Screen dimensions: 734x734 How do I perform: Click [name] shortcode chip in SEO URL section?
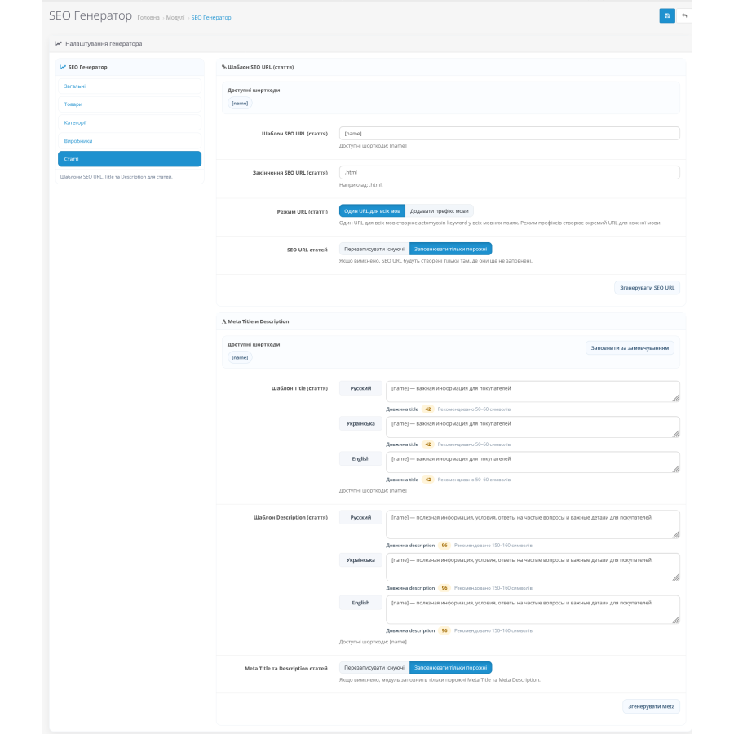(x=240, y=103)
